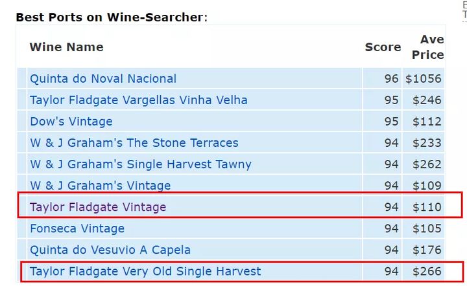Image resolution: width=467 pixels, height=286 pixels.
Task: Click the $105 Fonseca Vintage price
Action: click(x=428, y=228)
